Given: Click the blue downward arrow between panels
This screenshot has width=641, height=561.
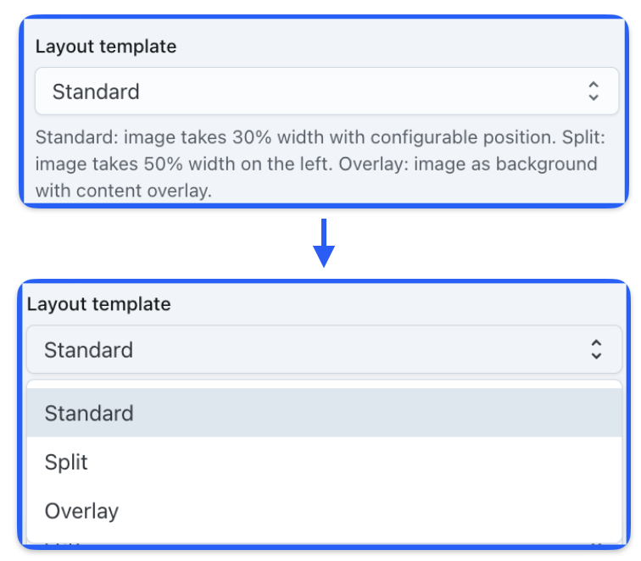Looking at the screenshot, I should 324,243.
